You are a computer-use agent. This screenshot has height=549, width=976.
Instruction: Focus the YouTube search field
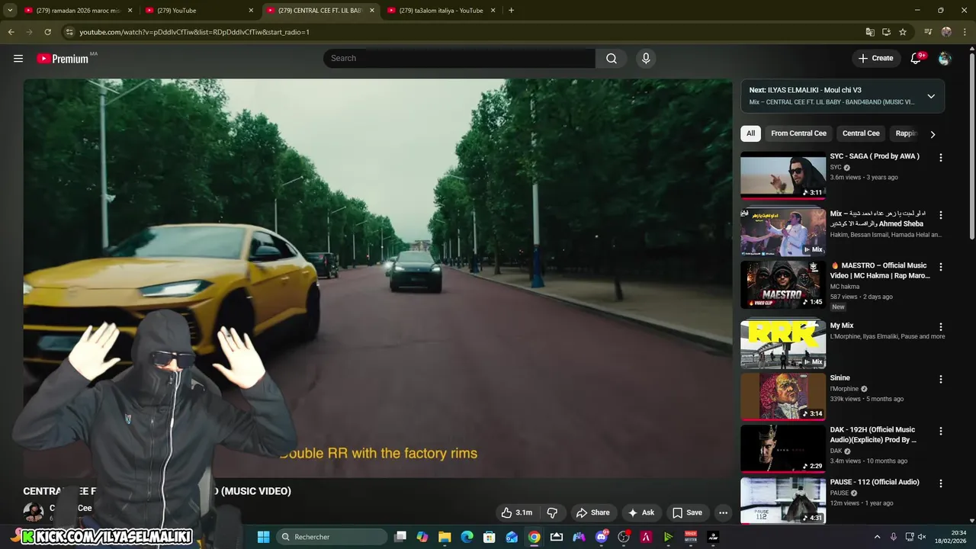(459, 58)
